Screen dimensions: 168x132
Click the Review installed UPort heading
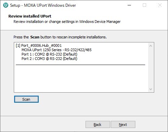coord(30,16)
